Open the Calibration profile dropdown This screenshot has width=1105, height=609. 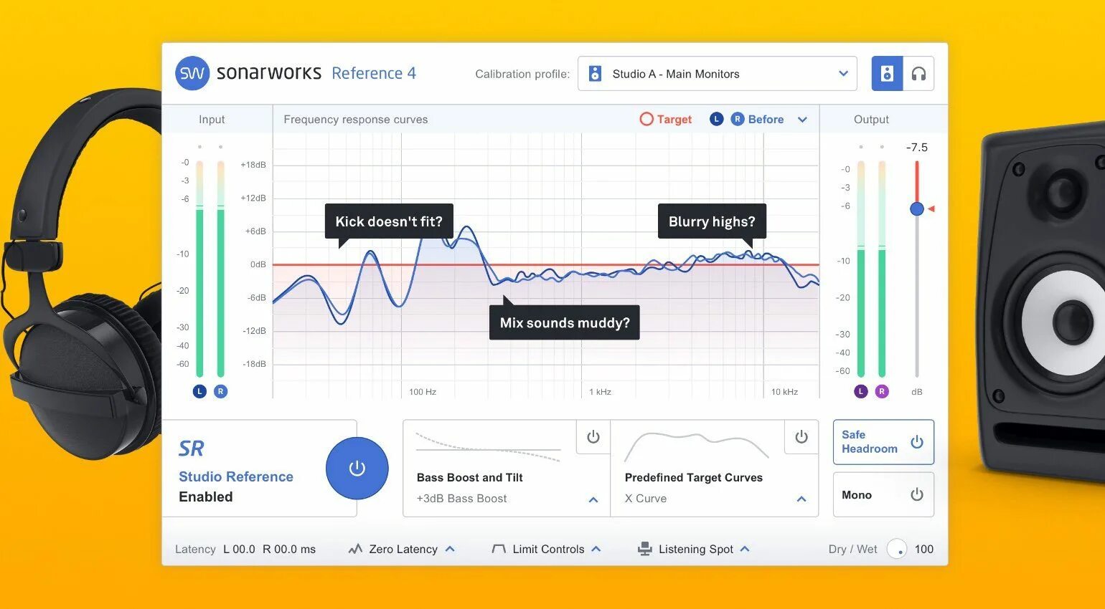tap(718, 73)
